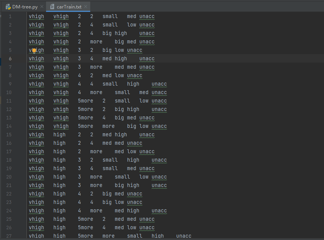Close the carTrain.txt tab

point(86,7)
